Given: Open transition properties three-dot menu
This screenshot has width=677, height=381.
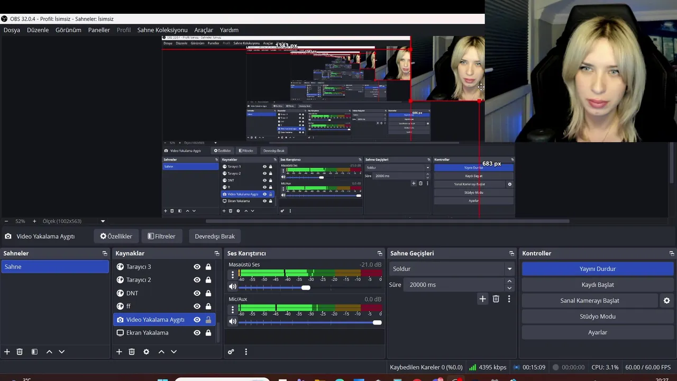Looking at the screenshot, I should tap(509, 299).
